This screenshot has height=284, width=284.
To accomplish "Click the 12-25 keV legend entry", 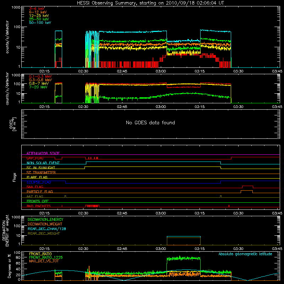I will [x=39, y=16].
